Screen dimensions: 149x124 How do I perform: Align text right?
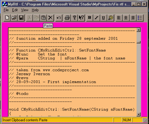133,18
